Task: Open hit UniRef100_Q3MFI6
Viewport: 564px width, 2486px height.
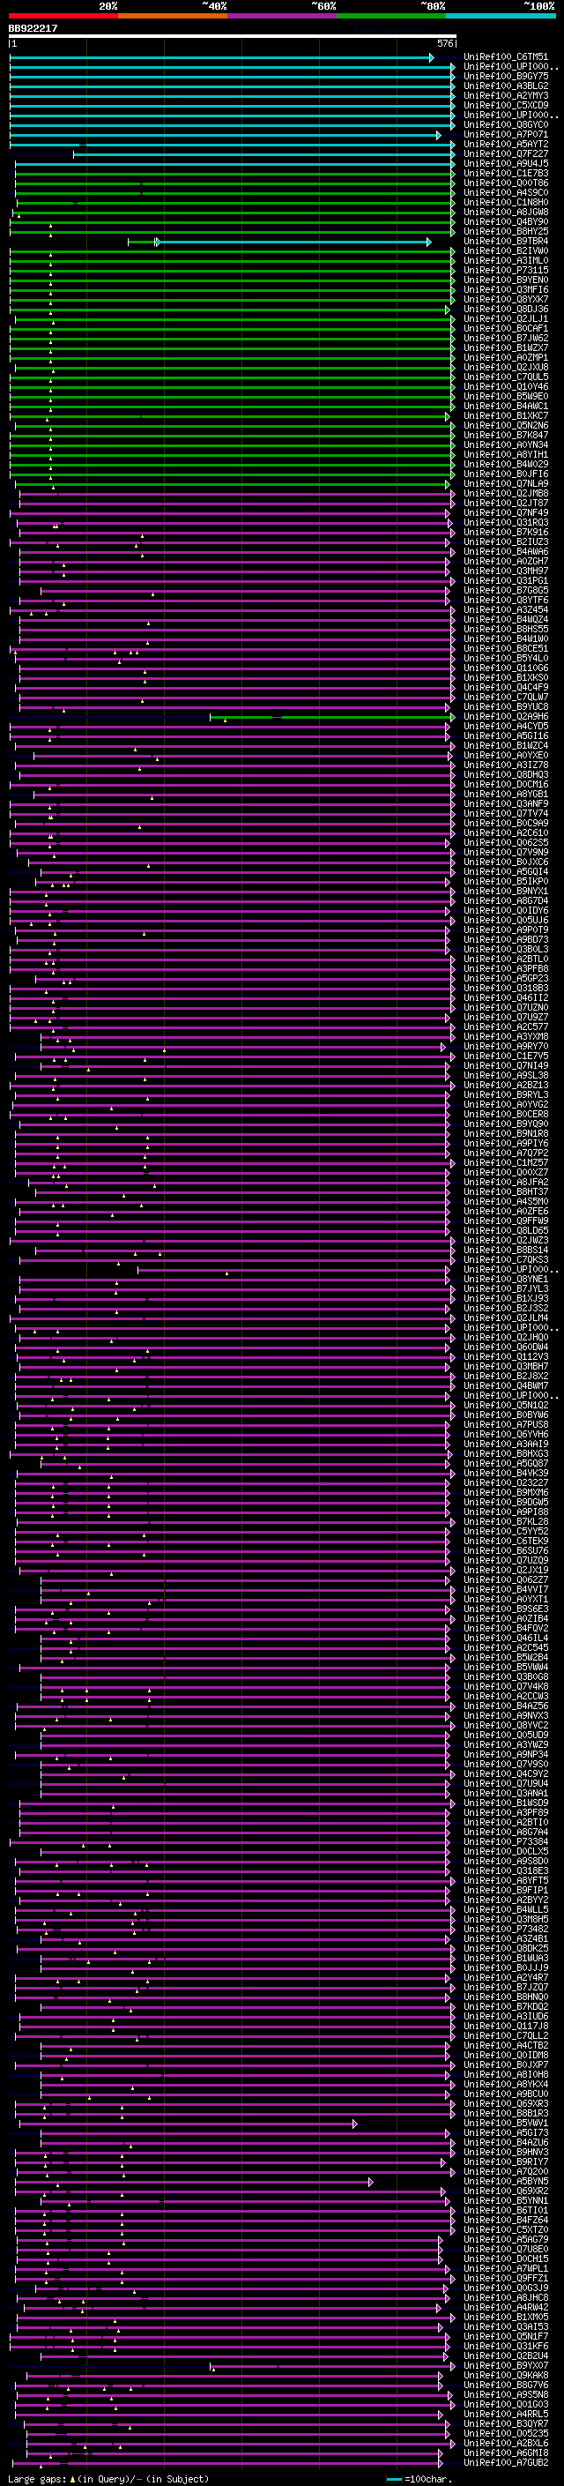Action: (506, 288)
